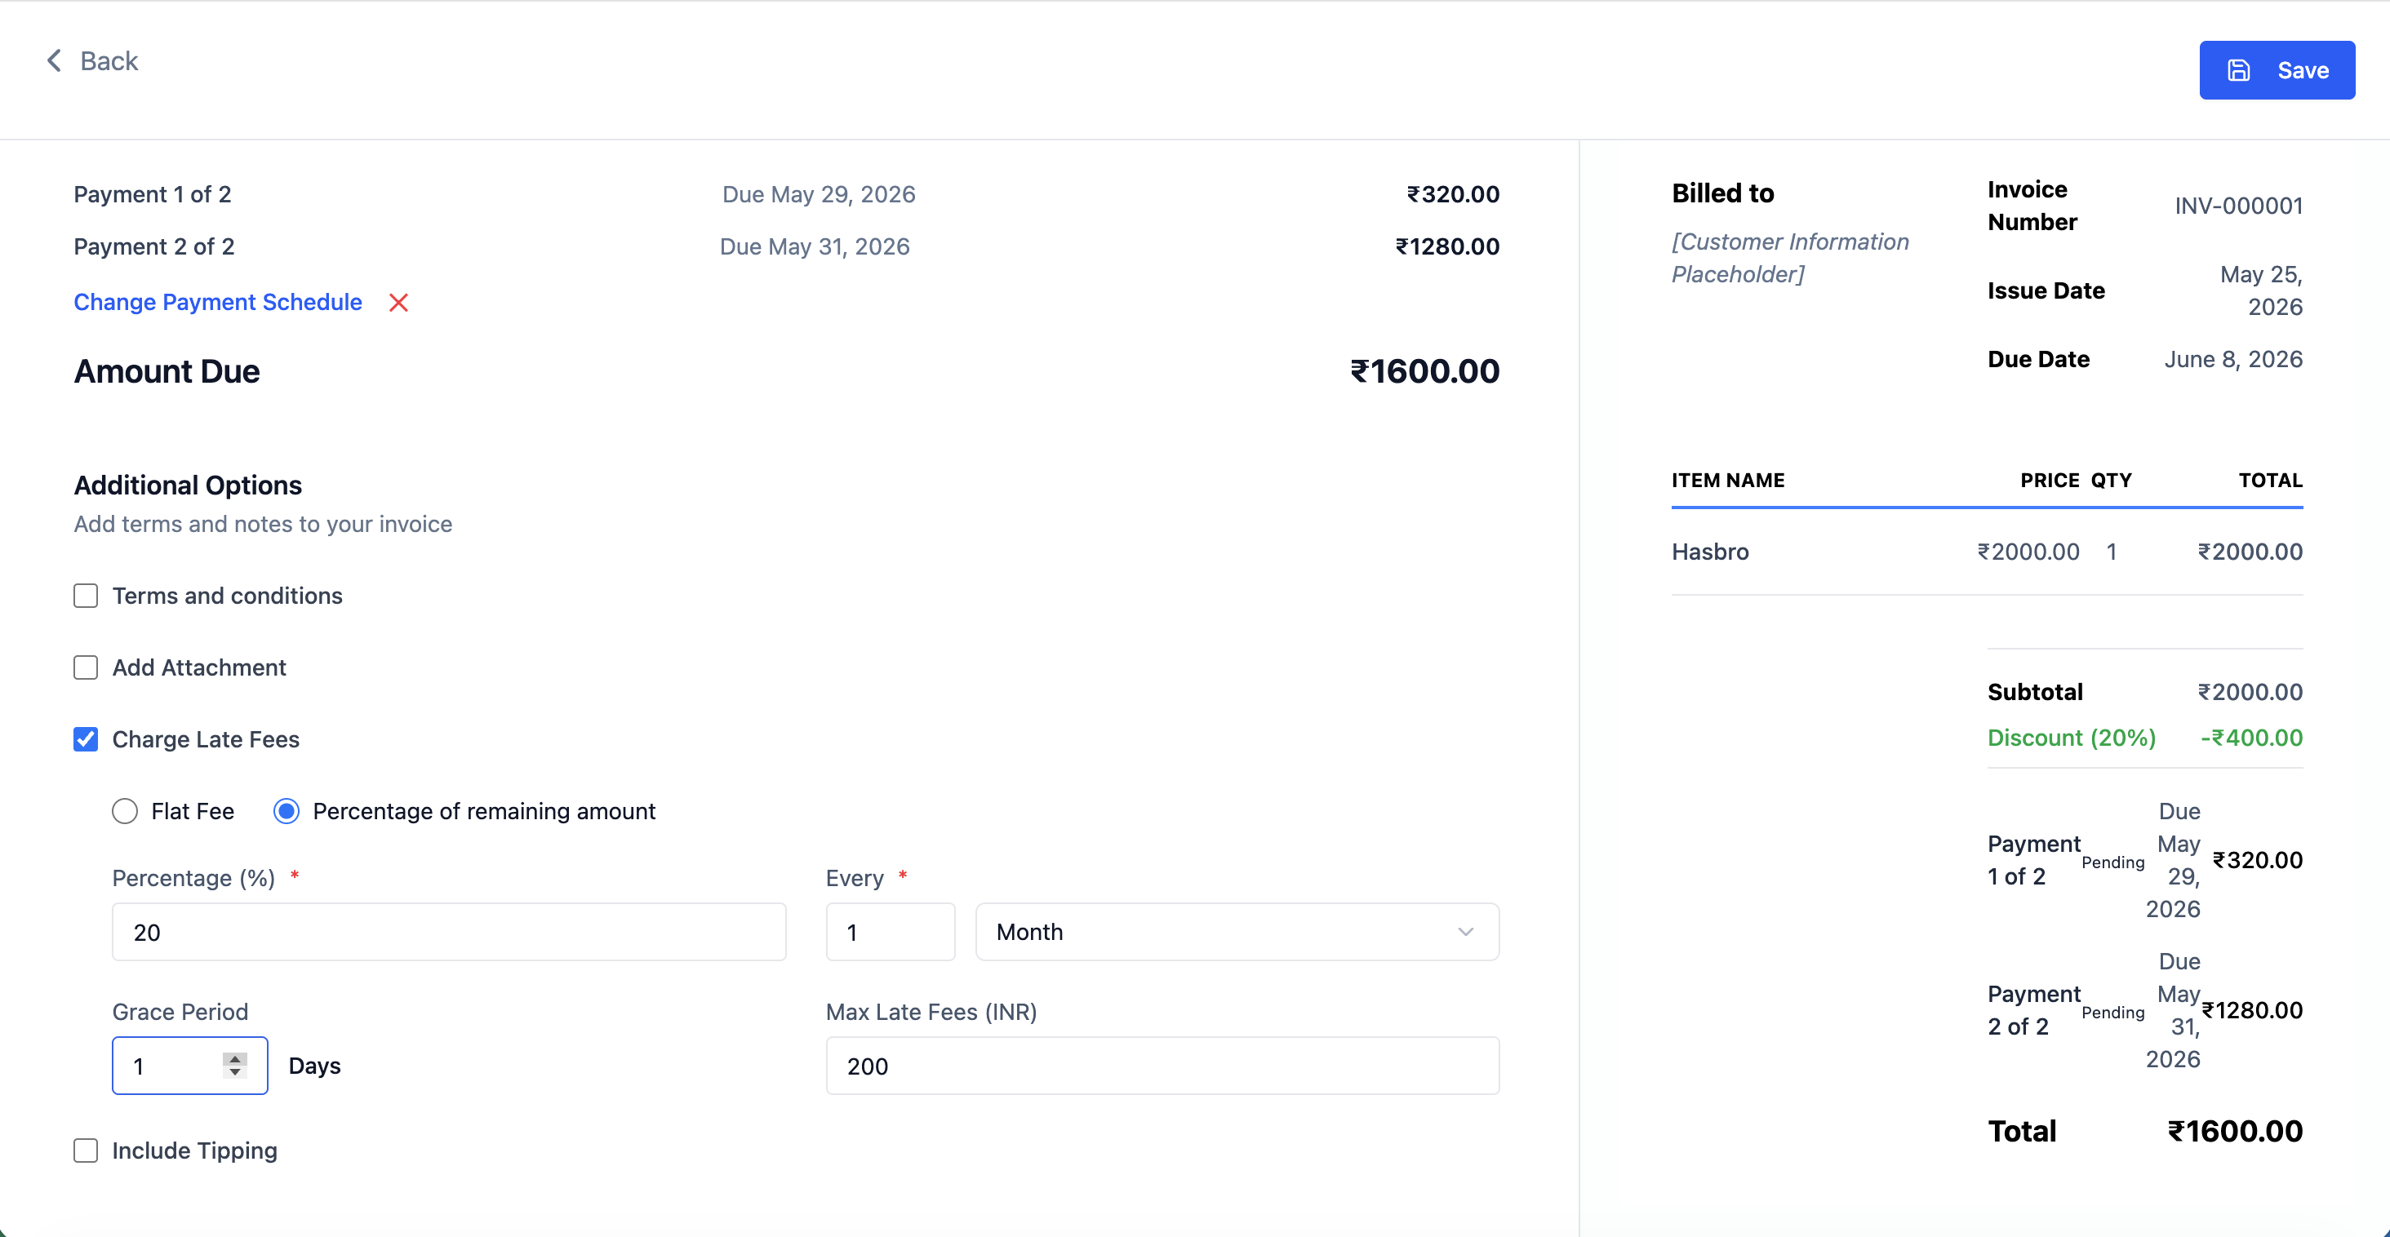This screenshot has width=2390, height=1237.
Task: Click the Due May 29, 2026 date
Action: pyautogui.click(x=819, y=195)
